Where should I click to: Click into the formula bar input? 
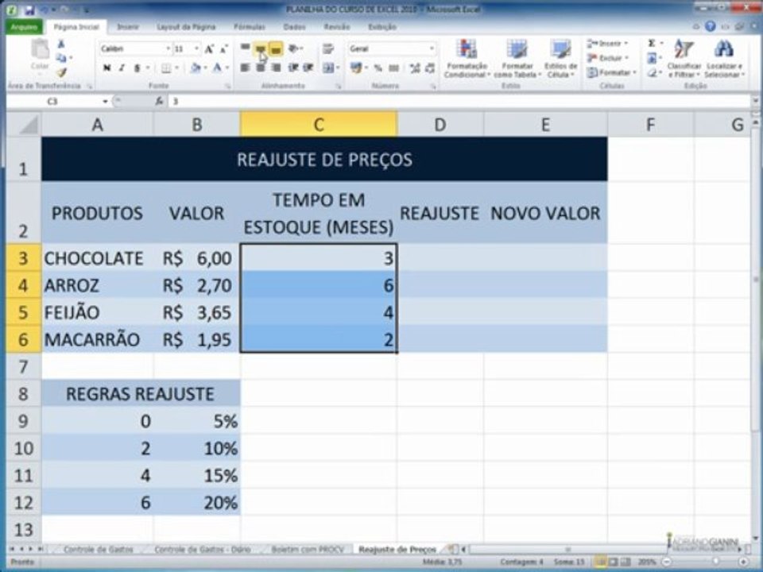460,101
